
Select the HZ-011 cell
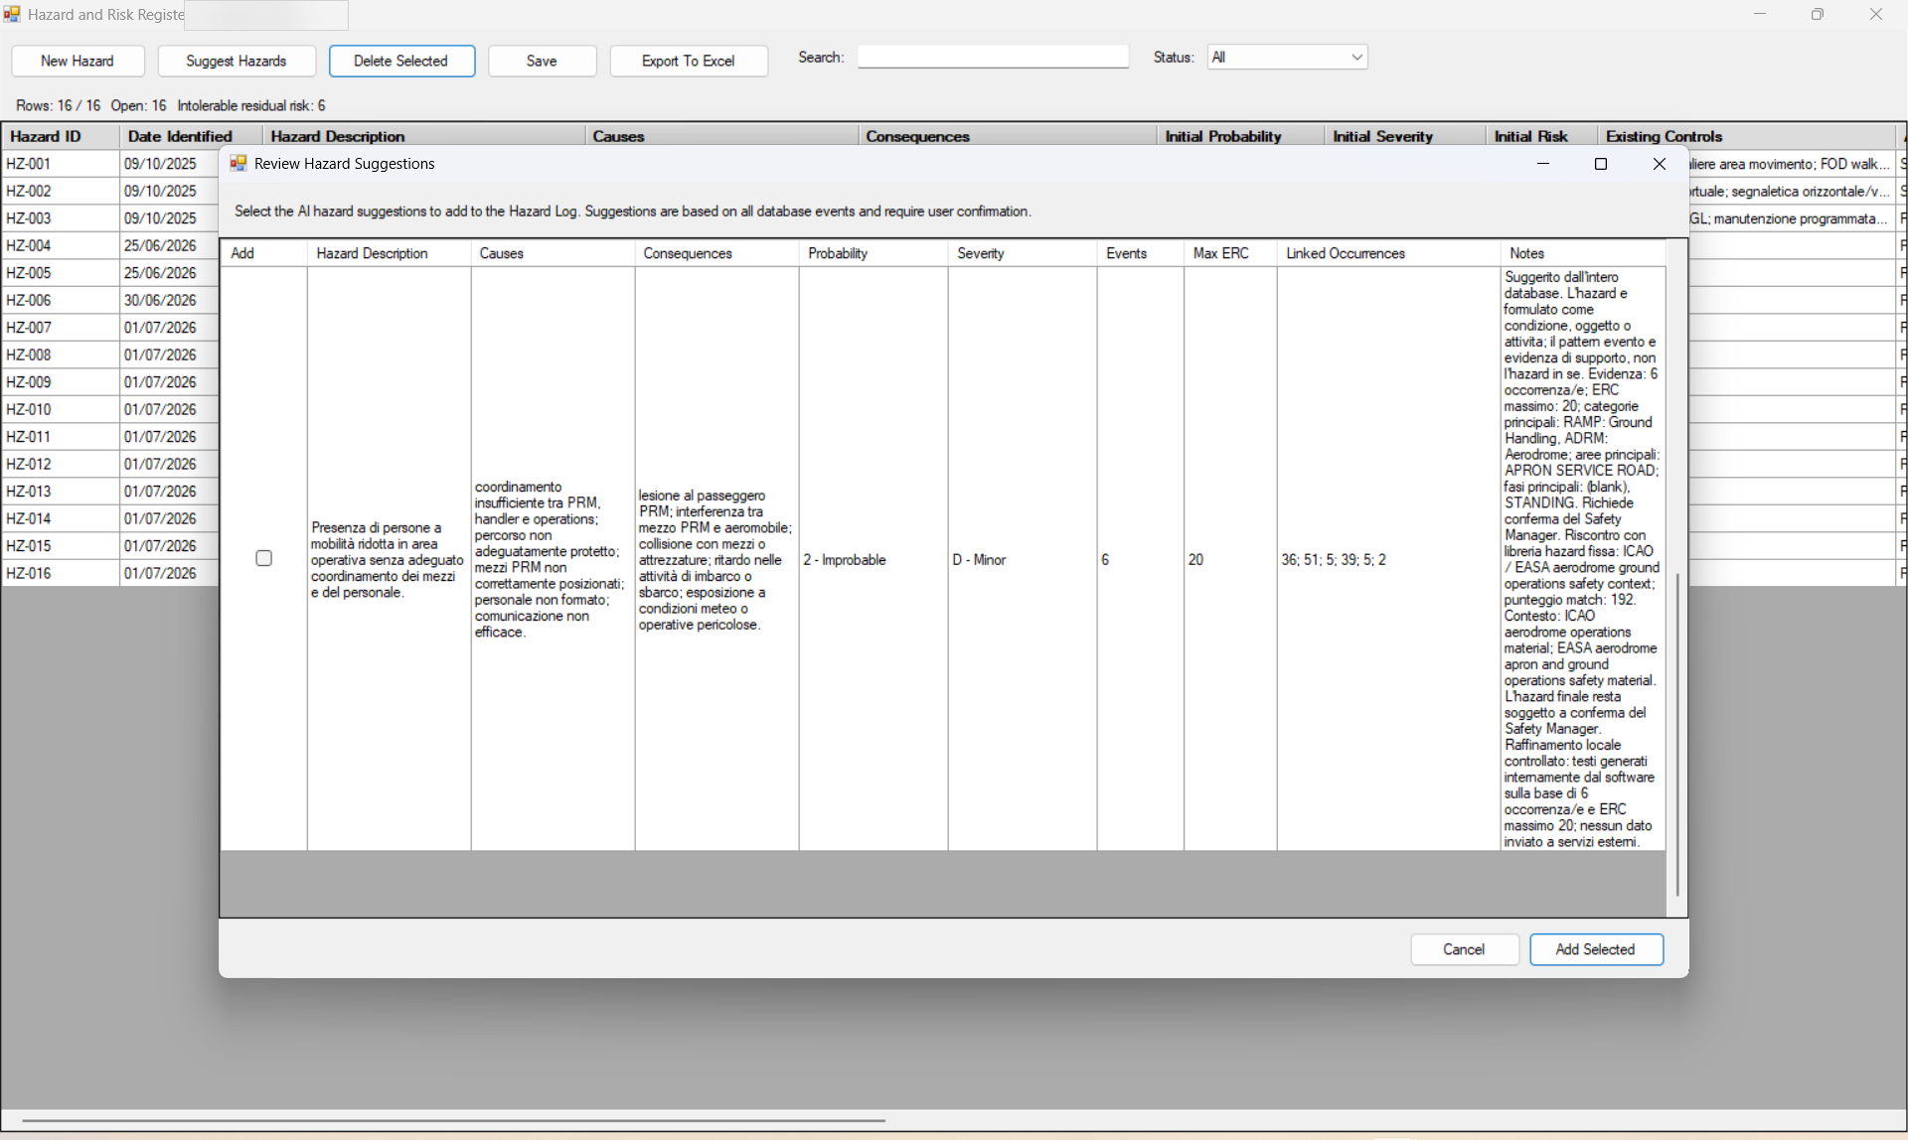(61, 437)
